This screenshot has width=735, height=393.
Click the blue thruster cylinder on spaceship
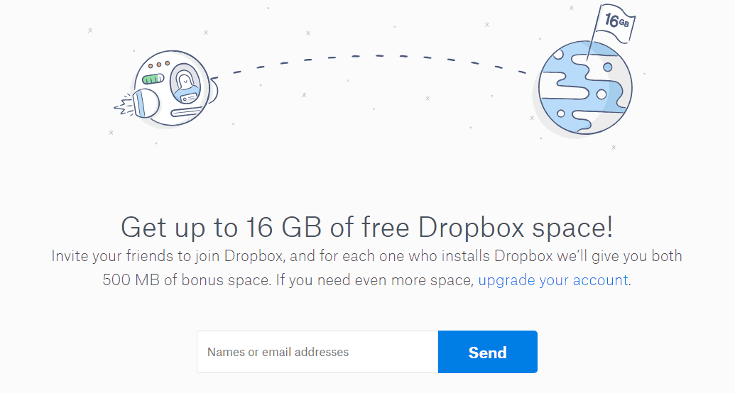coord(146,104)
